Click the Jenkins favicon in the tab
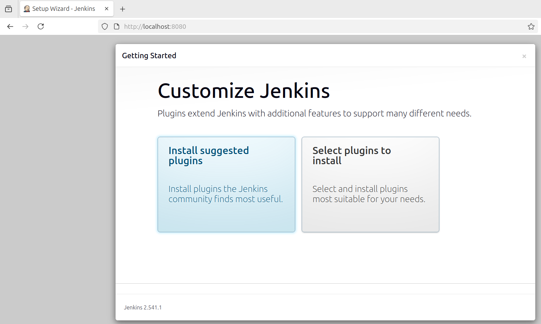Screen dimensions: 541x324 [27, 9]
